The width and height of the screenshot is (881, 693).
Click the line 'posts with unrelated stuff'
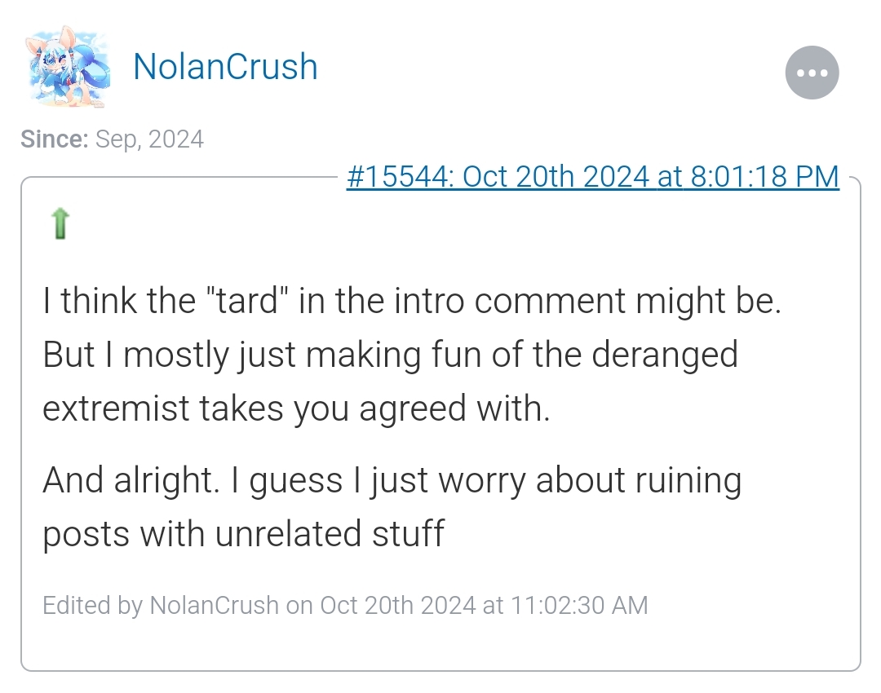pyautogui.click(x=243, y=533)
